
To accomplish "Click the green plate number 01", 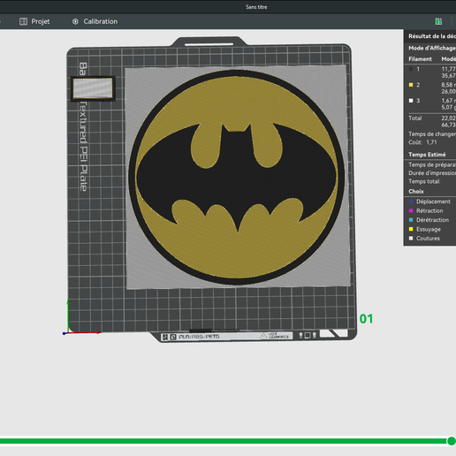I will click(x=366, y=319).
